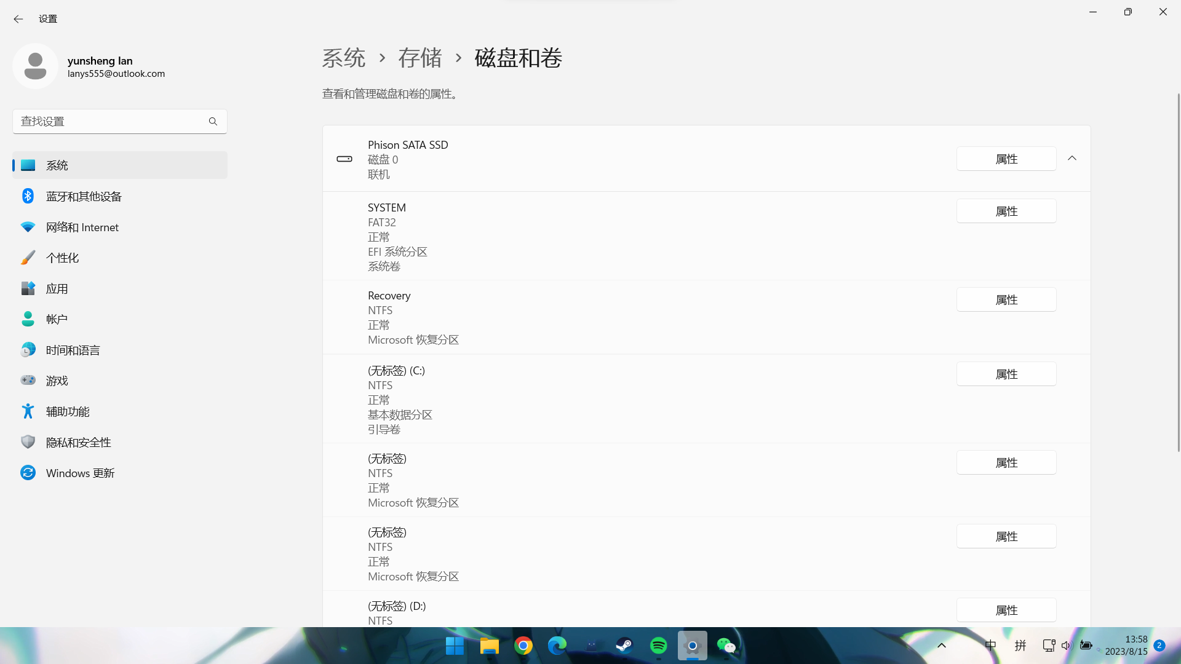Open Time and language settings
The height and width of the screenshot is (664, 1181).
click(x=73, y=350)
